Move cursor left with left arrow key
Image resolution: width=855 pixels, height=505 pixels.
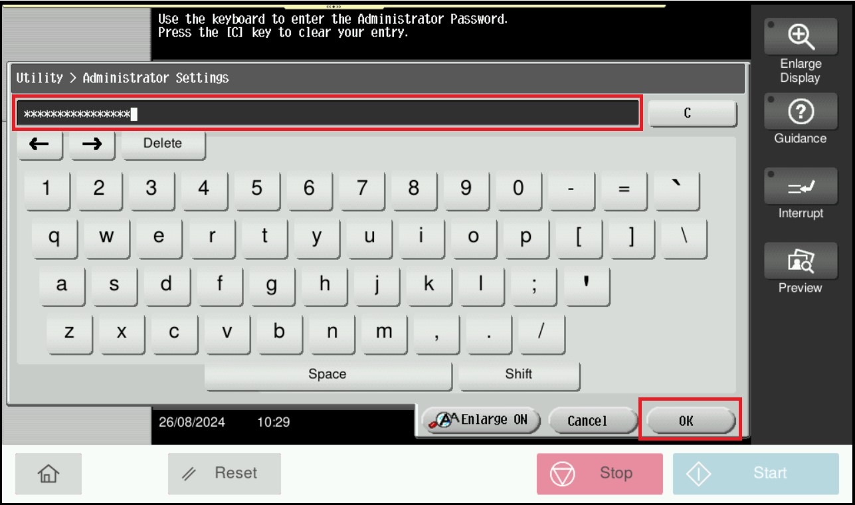40,144
